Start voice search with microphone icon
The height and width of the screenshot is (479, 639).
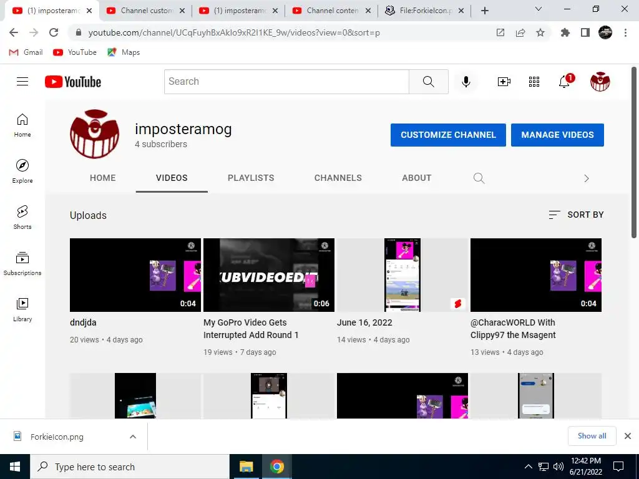click(466, 82)
